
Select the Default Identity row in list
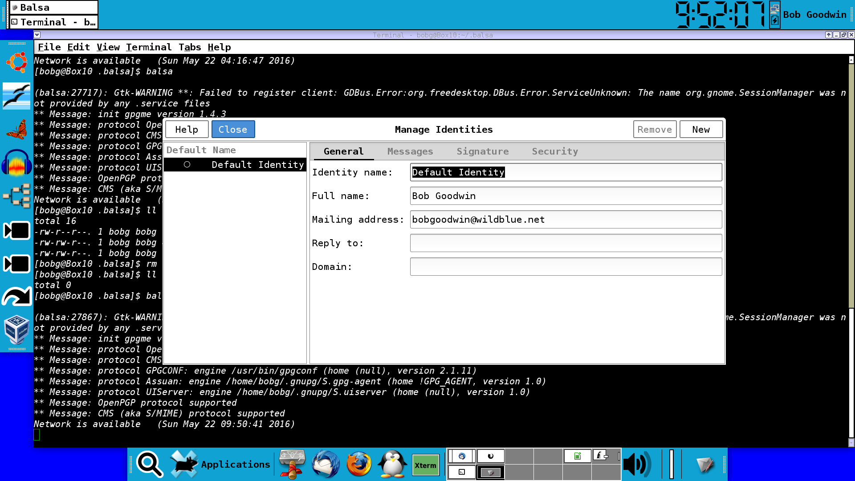point(235,165)
